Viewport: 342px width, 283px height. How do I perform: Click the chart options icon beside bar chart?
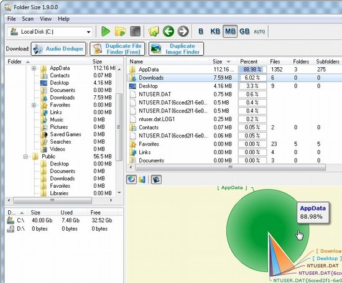coord(156,179)
